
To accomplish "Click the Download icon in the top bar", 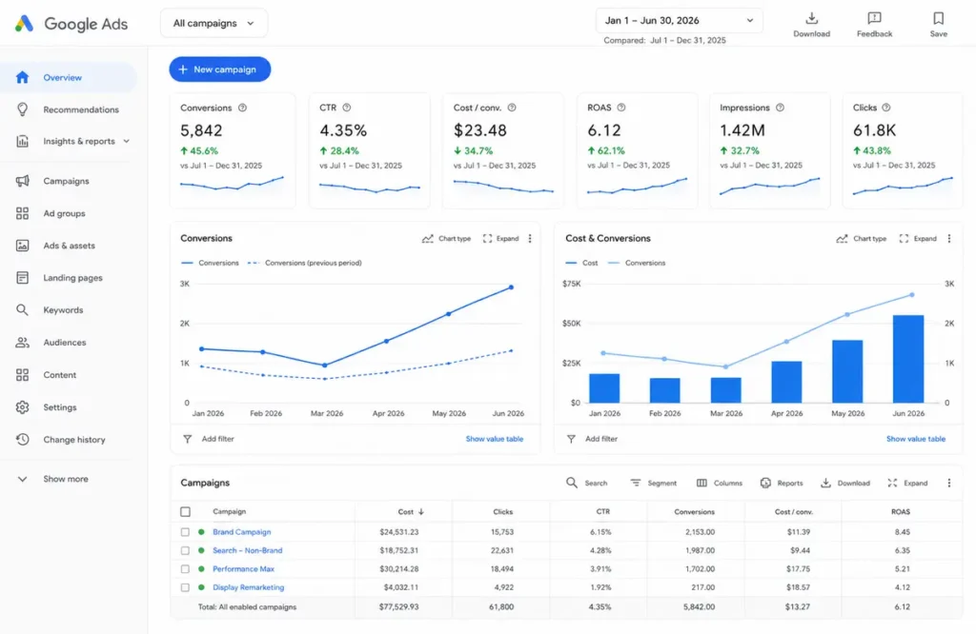I will pyautogui.click(x=812, y=18).
